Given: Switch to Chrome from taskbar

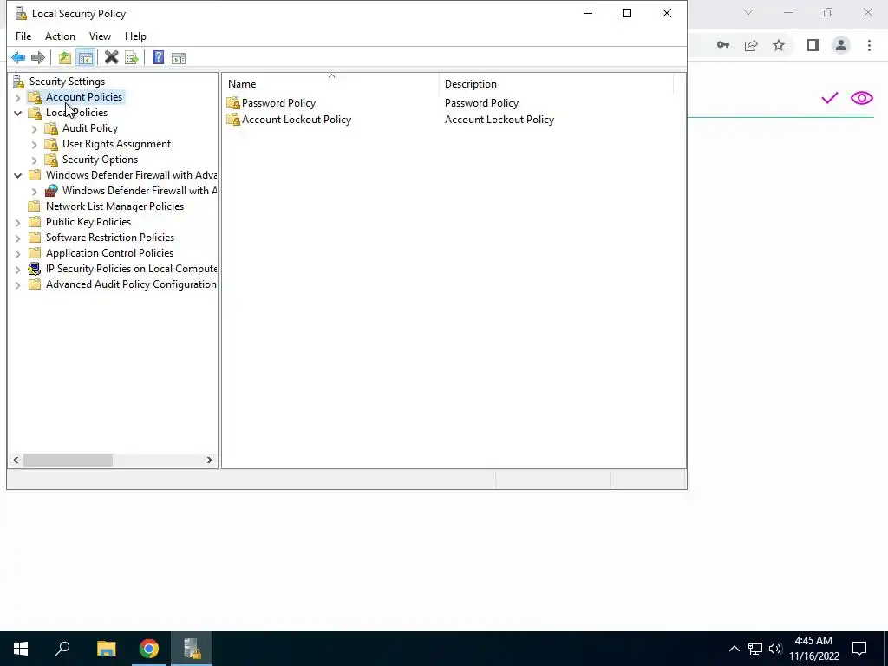Looking at the screenshot, I should [x=149, y=649].
